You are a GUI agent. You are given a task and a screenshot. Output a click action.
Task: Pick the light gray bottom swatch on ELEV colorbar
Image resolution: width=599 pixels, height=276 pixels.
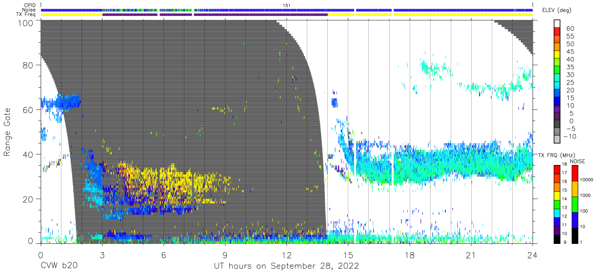(x=558, y=140)
